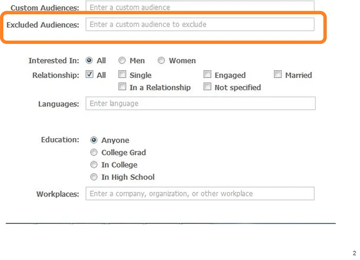This screenshot has width=360, height=260.
Task: Uncheck the Relationship All checkbox
Action: click(89, 74)
